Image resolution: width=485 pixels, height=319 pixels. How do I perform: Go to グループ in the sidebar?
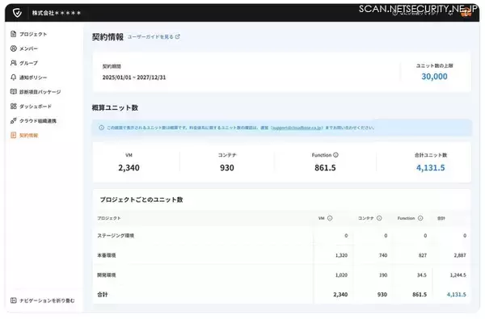pyautogui.click(x=24, y=63)
